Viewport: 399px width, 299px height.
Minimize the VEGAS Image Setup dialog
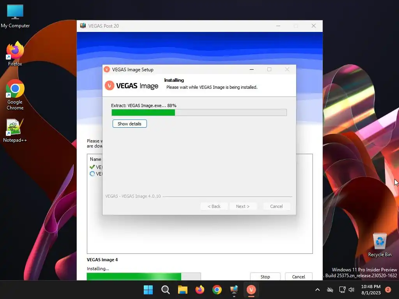pos(252,69)
